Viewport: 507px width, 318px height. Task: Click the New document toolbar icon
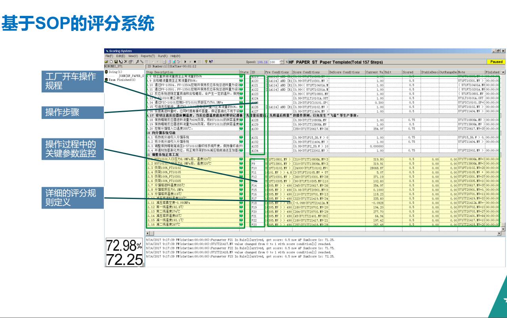coord(111,62)
